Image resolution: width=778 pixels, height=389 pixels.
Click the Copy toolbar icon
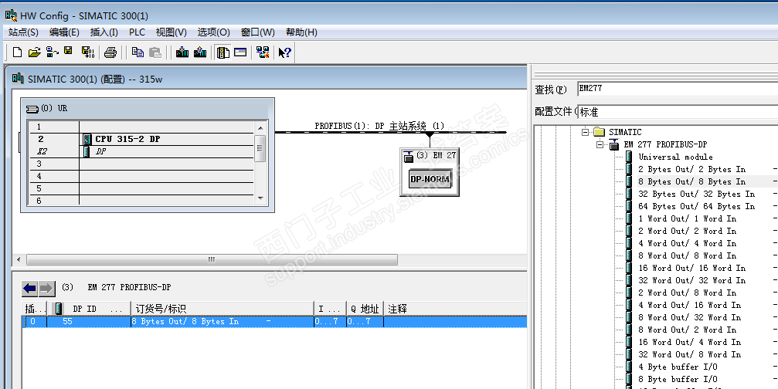click(138, 52)
